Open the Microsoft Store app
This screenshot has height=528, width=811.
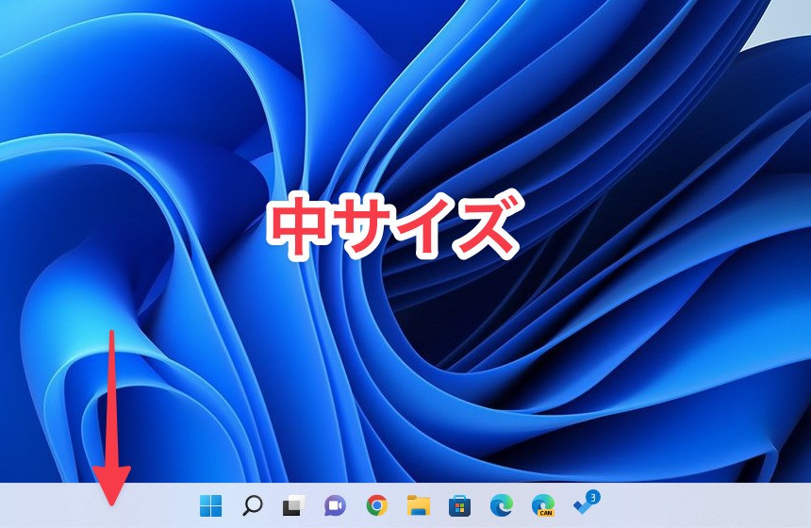click(x=459, y=505)
